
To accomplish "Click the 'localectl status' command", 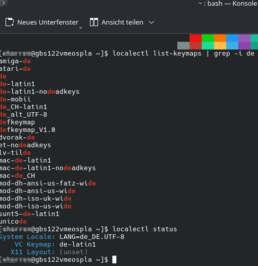I will pos(145,229).
